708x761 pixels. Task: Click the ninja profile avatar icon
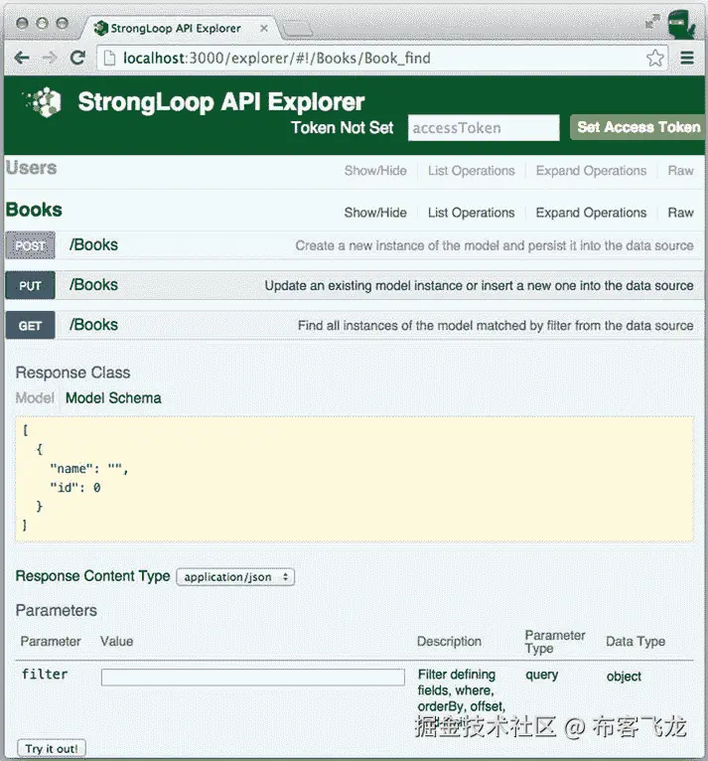pos(681,24)
